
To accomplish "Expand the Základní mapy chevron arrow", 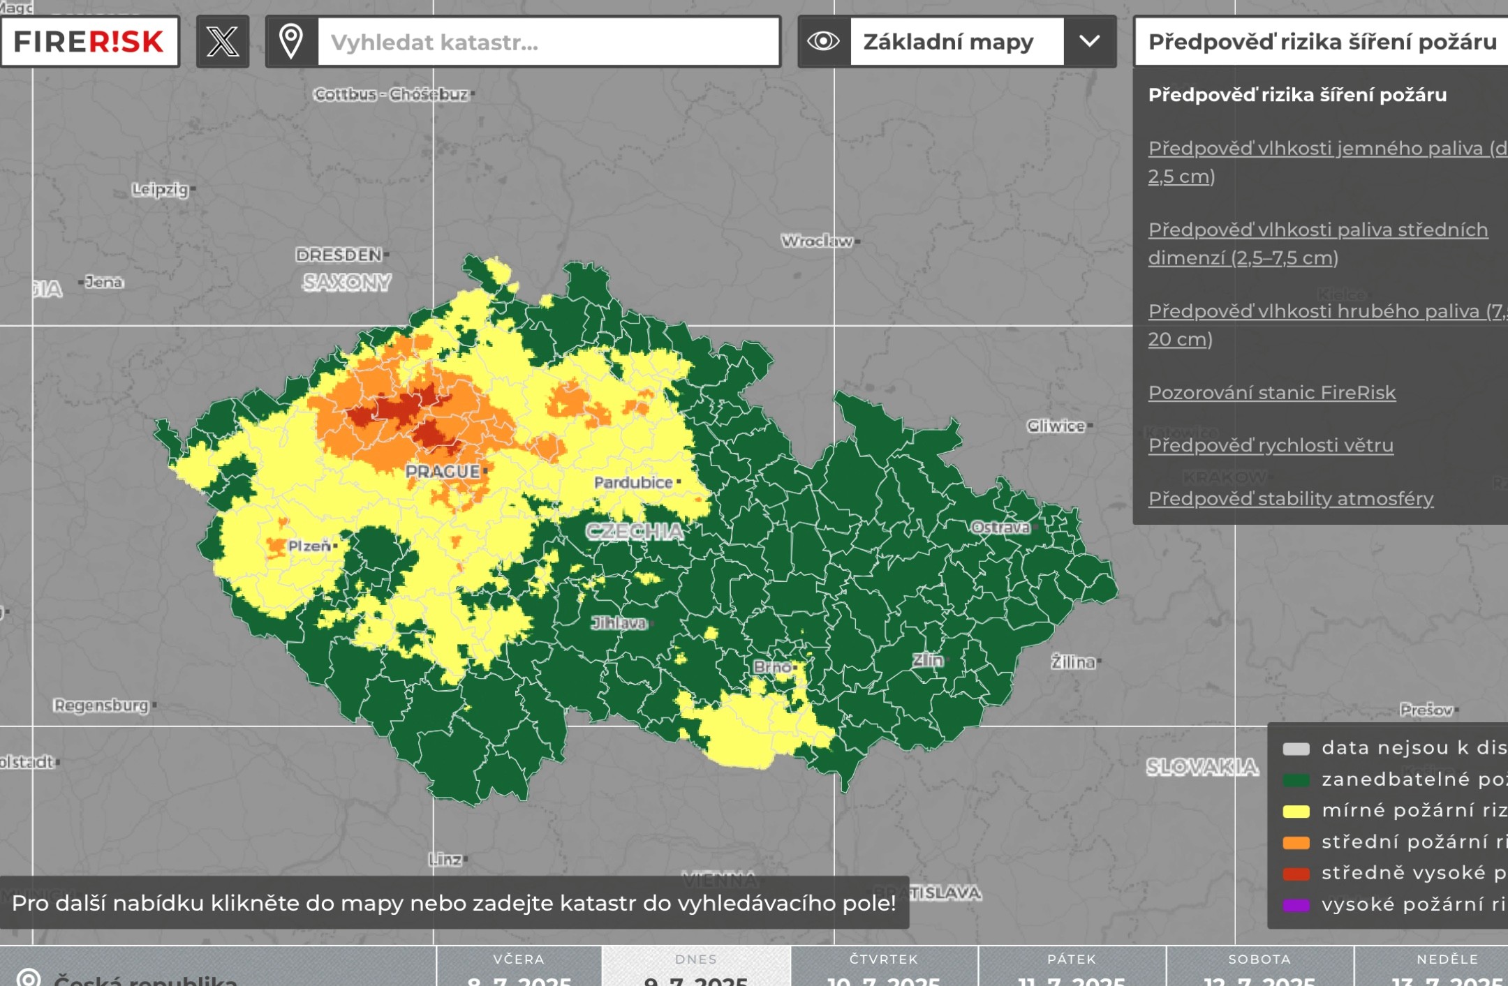I will [1090, 42].
